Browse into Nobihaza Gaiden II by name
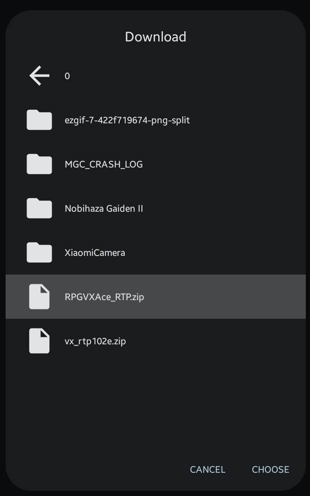 [104, 208]
